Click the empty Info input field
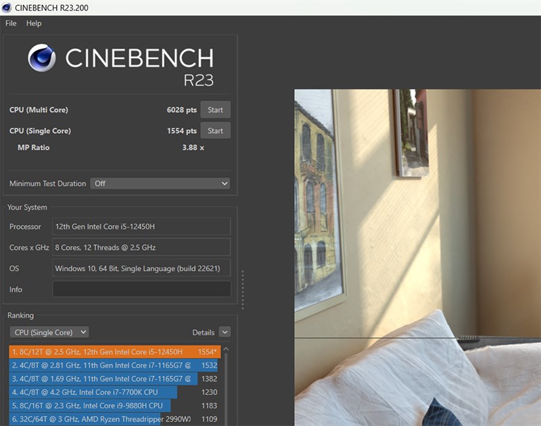 pos(141,289)
